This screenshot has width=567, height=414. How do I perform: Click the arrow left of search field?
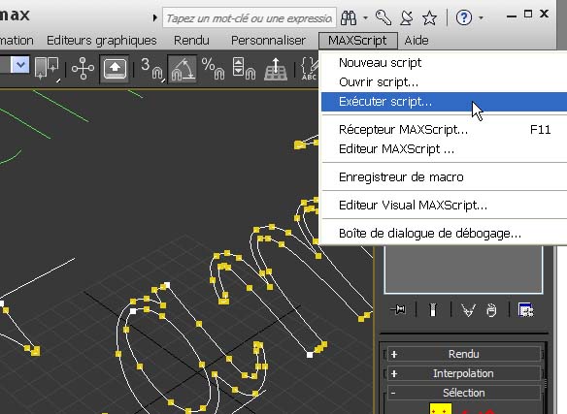pyautogui.click(x=154, y=17)
